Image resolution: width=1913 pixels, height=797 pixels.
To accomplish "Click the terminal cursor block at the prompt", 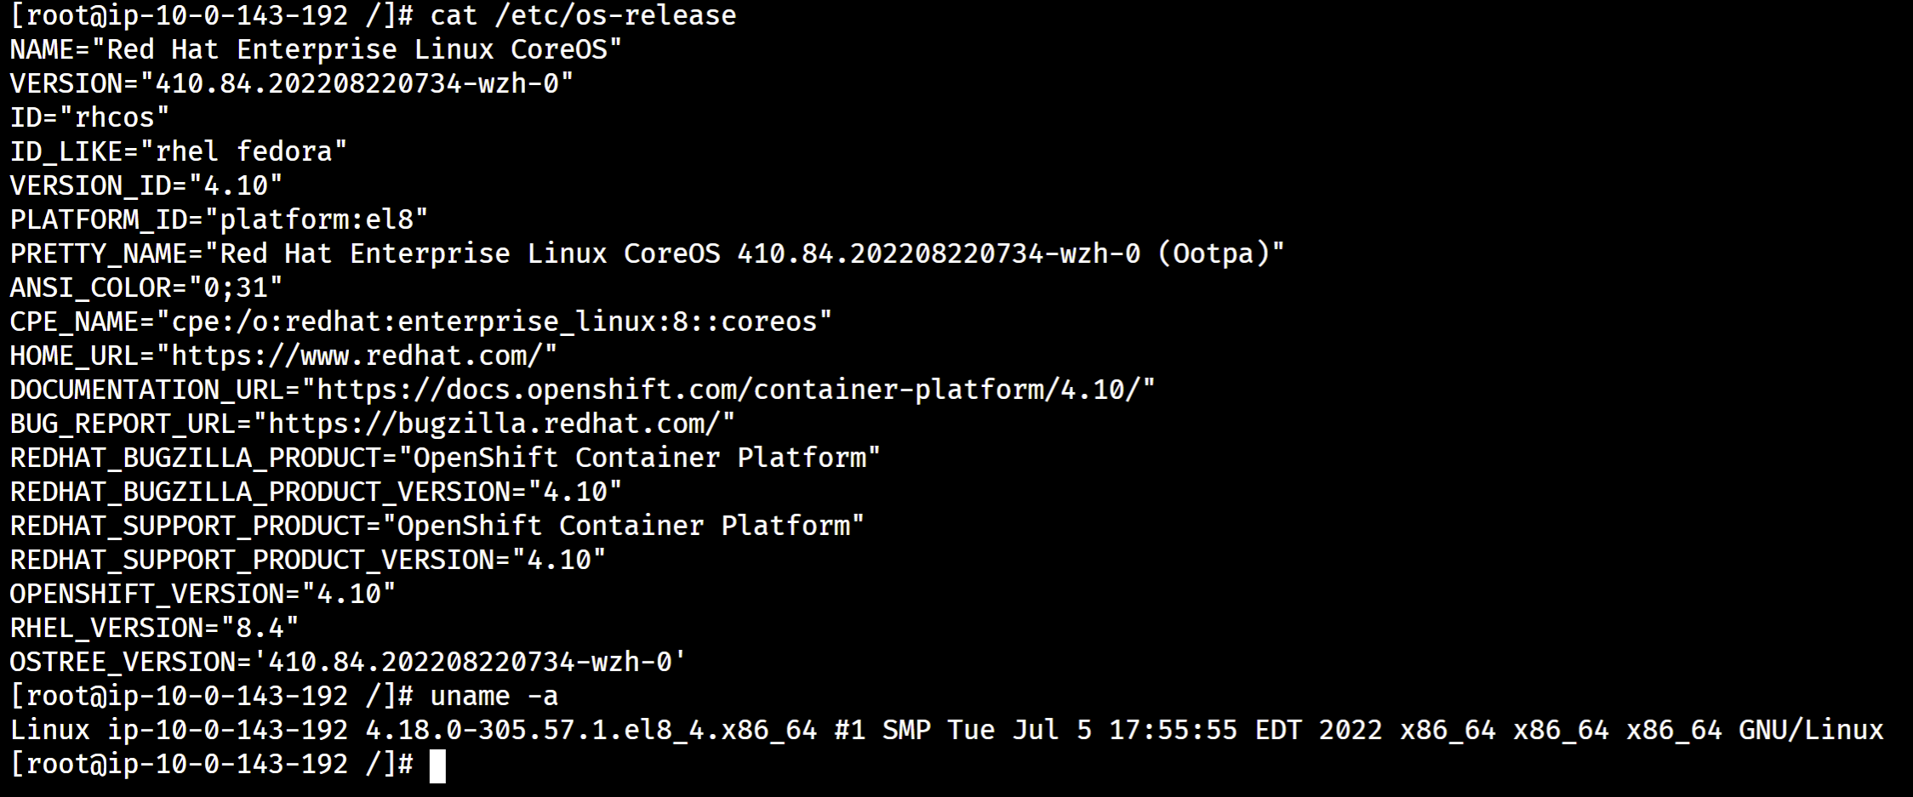I will 437,765.
